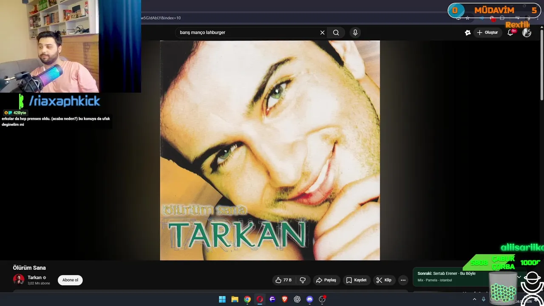
Task: Bookmark this page with the star icon
Action: (x=467, y=18)
